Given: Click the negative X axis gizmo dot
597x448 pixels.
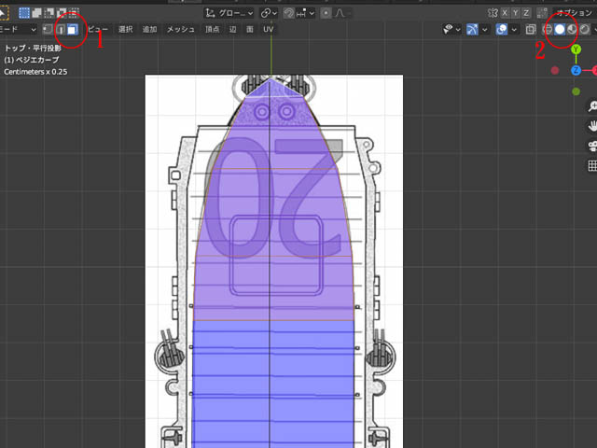Looking at the screenshot, I should (555, 71).
